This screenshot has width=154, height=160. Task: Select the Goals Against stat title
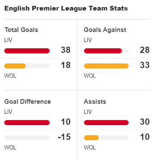tap(105, 30)
